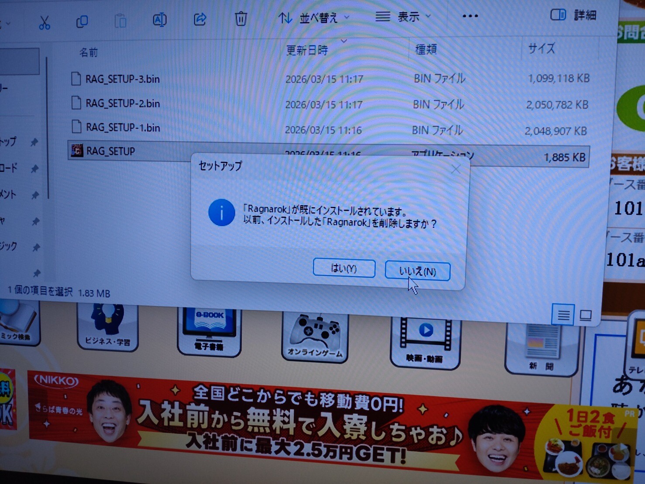The height and width of the screenshot is (484, 645).
Task: Open the 電子書籍 e-book icon
Action: point(209,330)
